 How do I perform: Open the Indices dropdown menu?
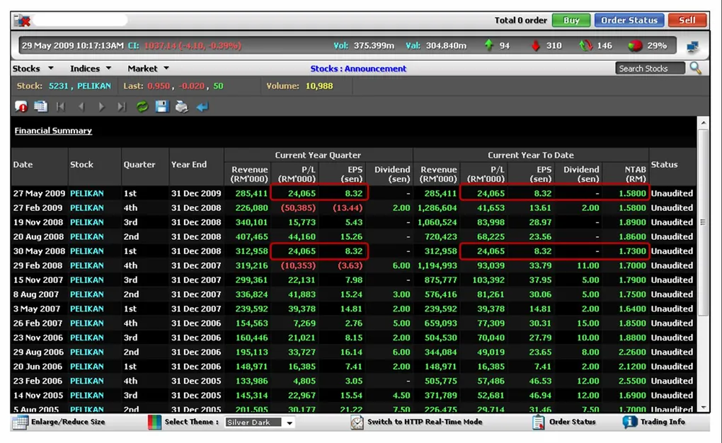(x=91, y=68)
